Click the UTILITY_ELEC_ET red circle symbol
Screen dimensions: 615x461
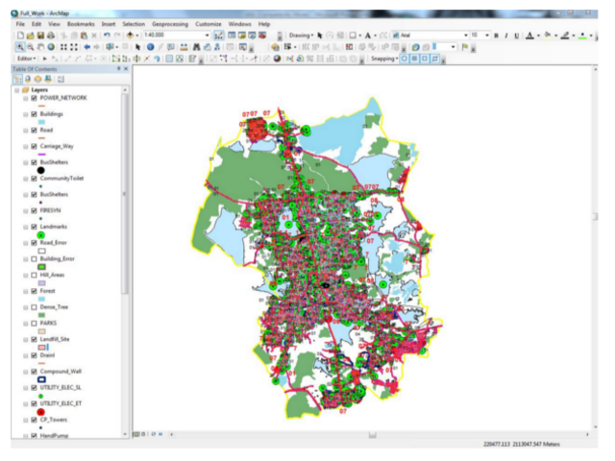pos(40,412)
